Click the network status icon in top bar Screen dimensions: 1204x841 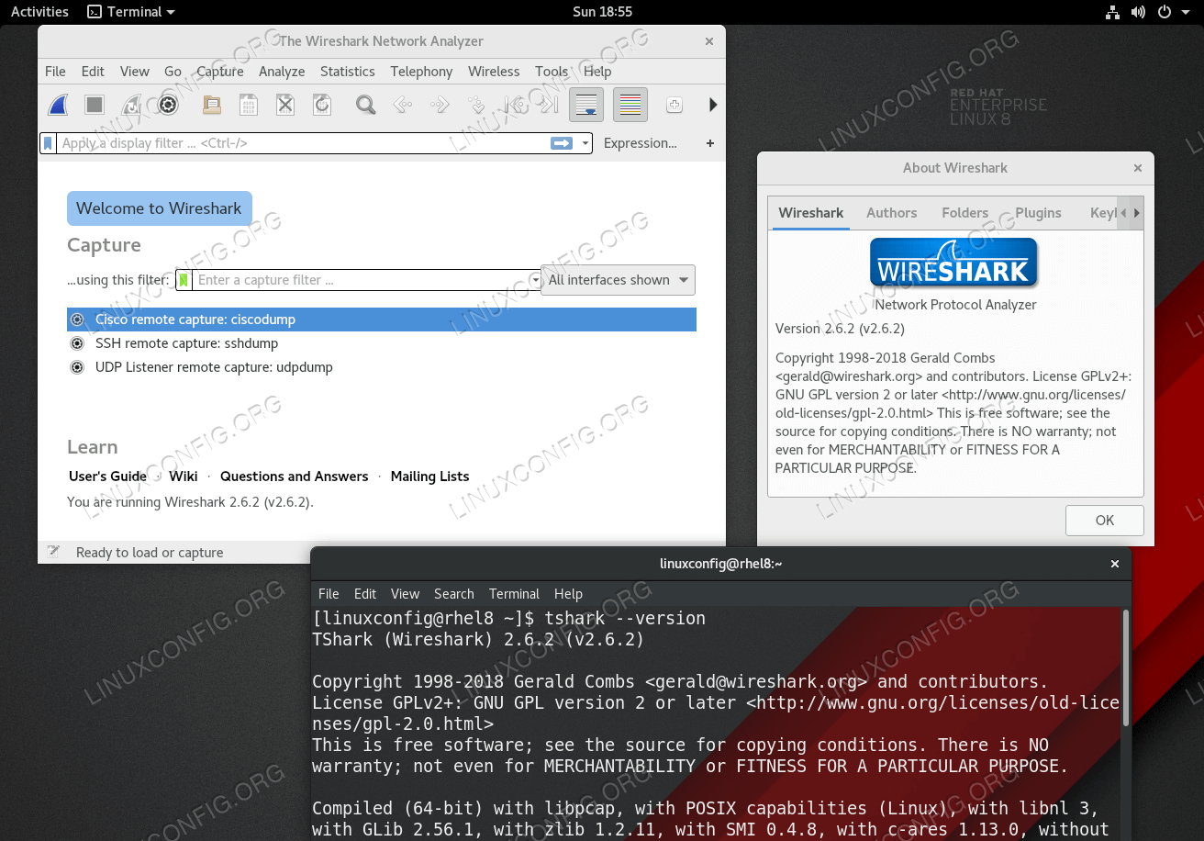click(1112, 12)
